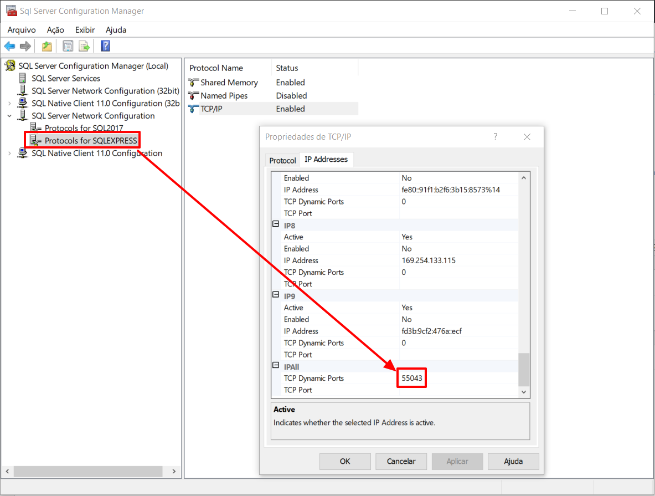Switch to the Protocol tab
The height and width of the screenshot is (496, 655).
tap(283, 161)
